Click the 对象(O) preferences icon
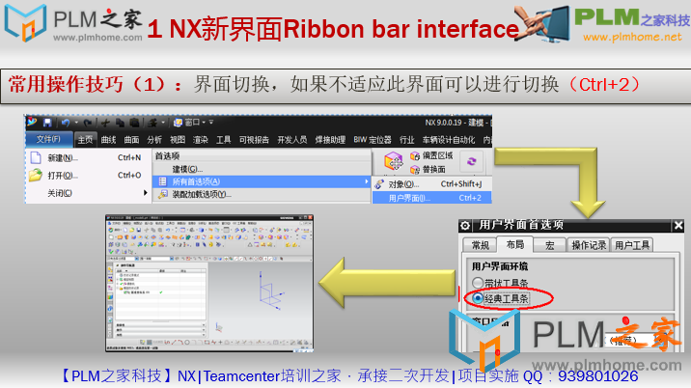This screenshot has width=691, height=388. 379,184
